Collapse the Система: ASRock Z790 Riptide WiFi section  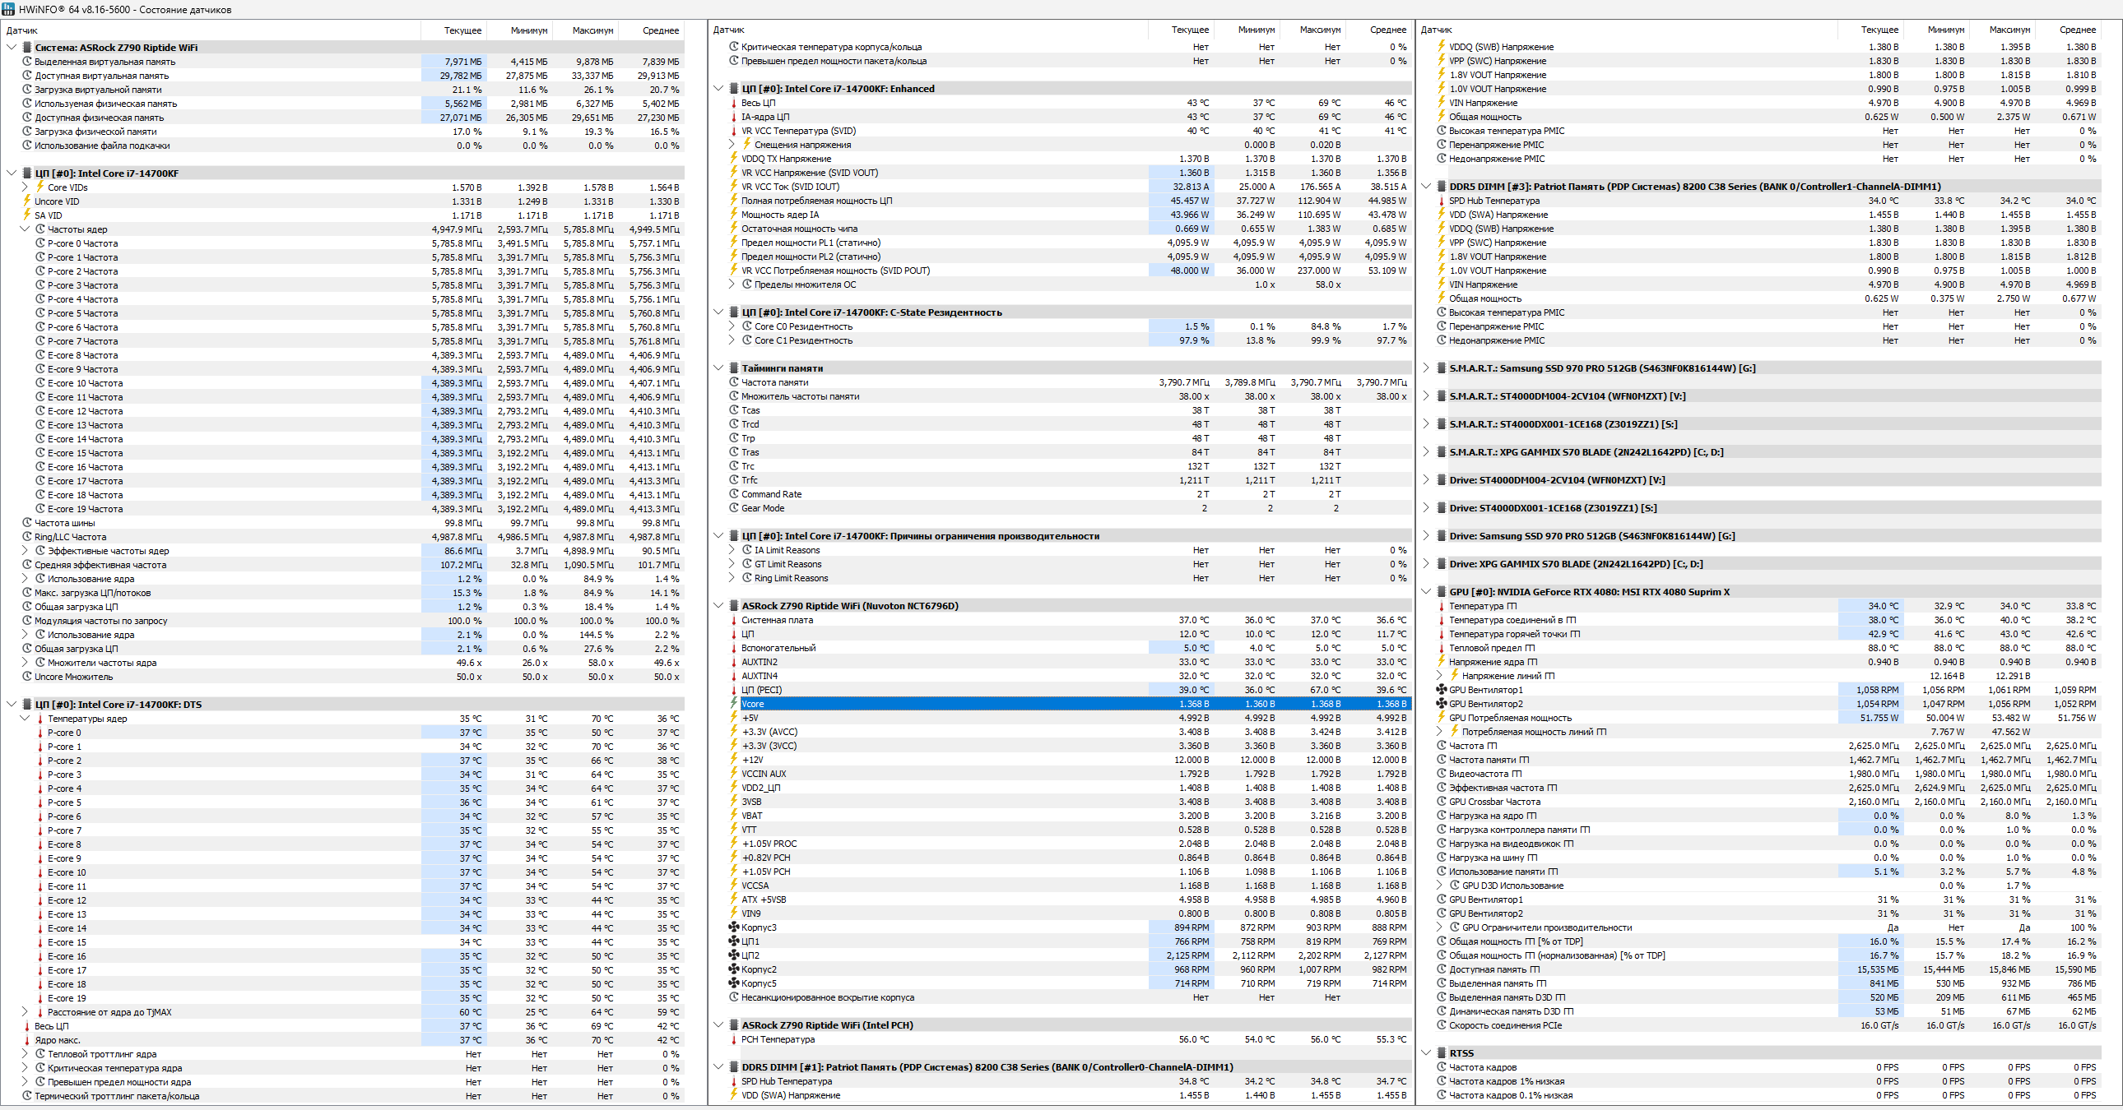pos(11,48)
